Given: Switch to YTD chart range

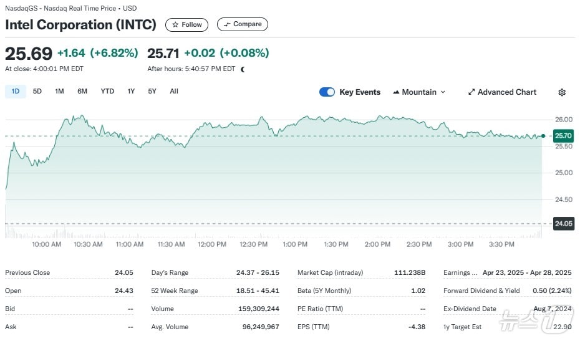Looking at the screenshot, I should (x=107, y=92).
